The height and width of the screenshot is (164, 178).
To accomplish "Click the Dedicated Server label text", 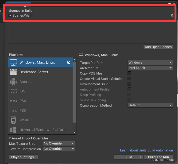I will coord(34,72).
